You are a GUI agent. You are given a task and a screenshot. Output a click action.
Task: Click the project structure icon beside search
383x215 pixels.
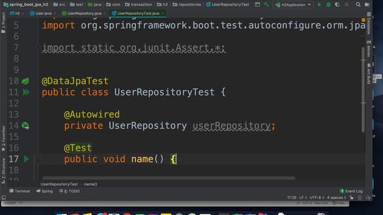(x=367, y=5)
